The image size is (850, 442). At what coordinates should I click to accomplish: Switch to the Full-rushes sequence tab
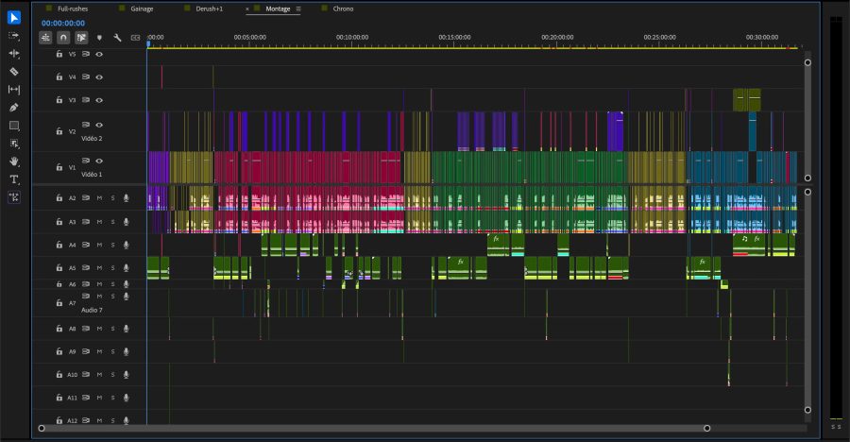pyautogui.click(x=73, y=8)
